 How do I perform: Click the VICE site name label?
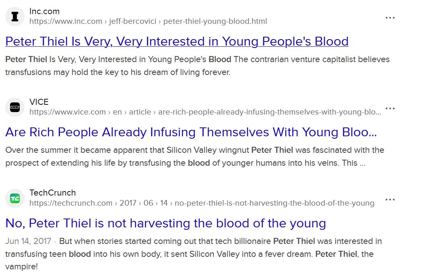click(x=39, y=102)
